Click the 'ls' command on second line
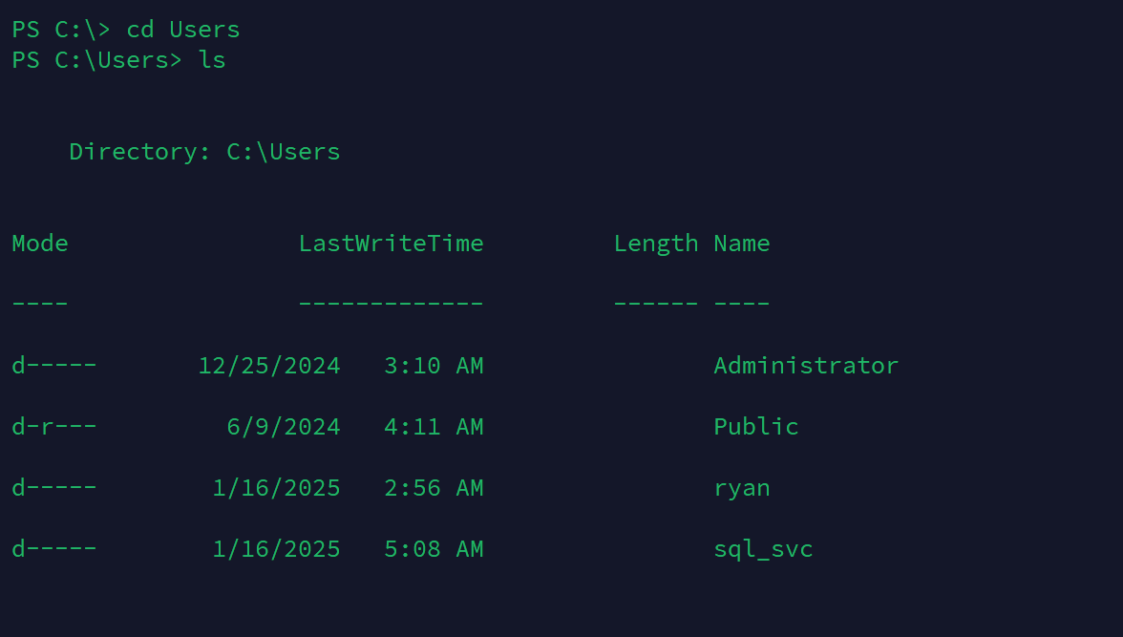This screenshot has height=637, width=1123. [212, 60]
